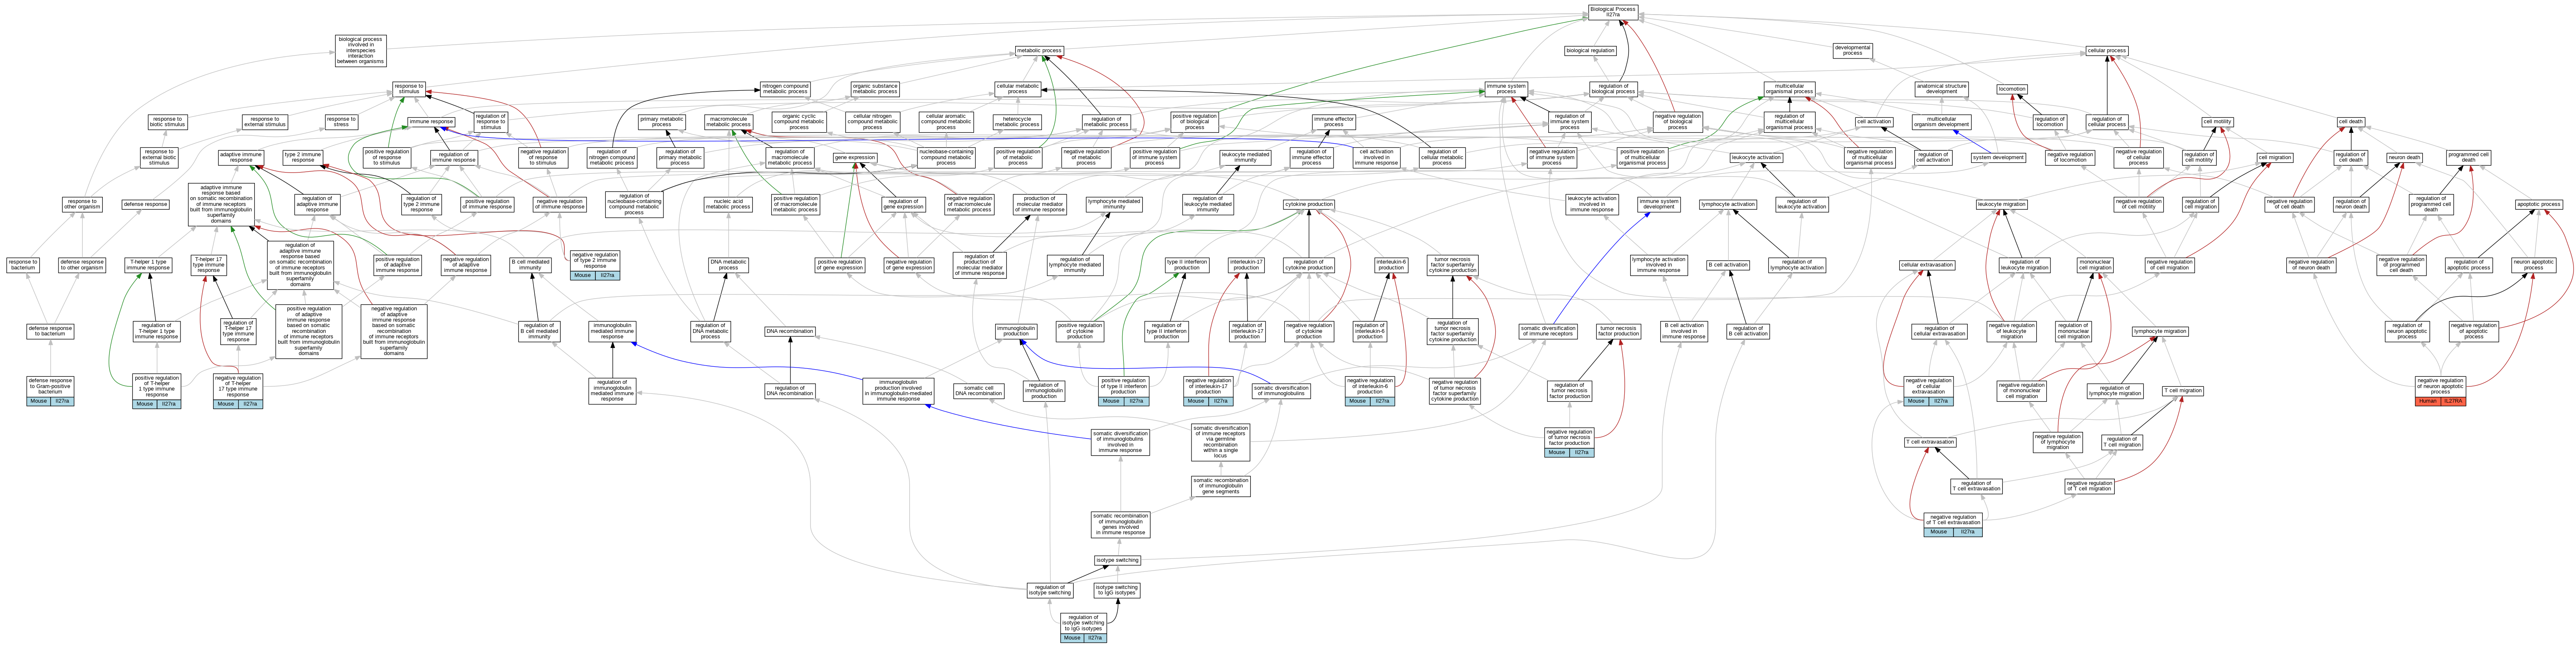Select the 'type 2 immune response' node
Viewport: 2576px width, 647px height.
tap(303, 157)
